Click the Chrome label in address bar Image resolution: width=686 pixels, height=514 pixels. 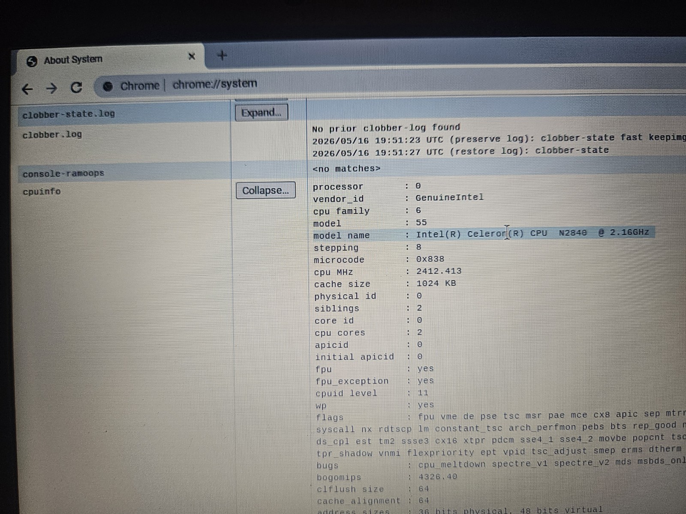(140, 86)
